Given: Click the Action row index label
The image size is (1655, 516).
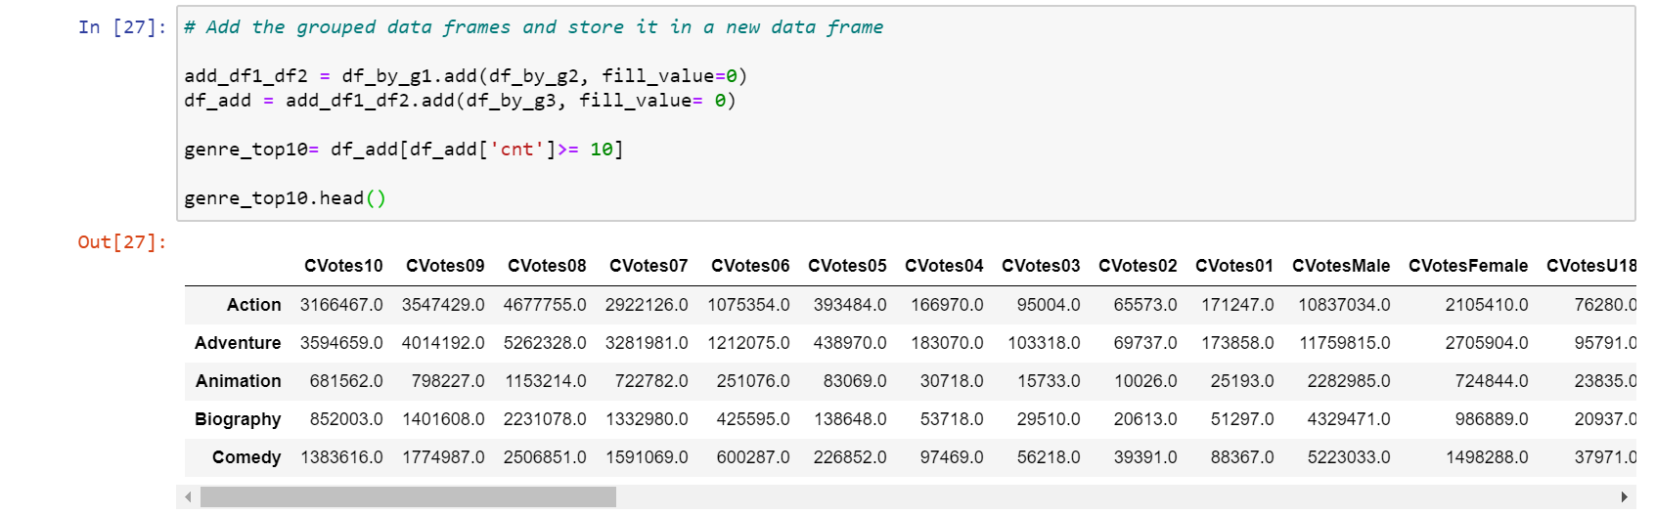Looking at the screenshot, I should (x=254, y=305).
